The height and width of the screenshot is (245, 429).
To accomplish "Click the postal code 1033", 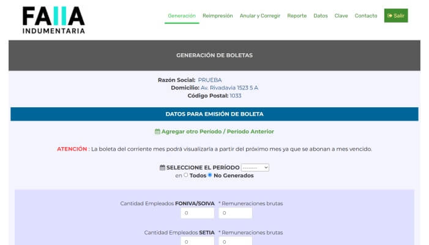I will click(235, 96).
